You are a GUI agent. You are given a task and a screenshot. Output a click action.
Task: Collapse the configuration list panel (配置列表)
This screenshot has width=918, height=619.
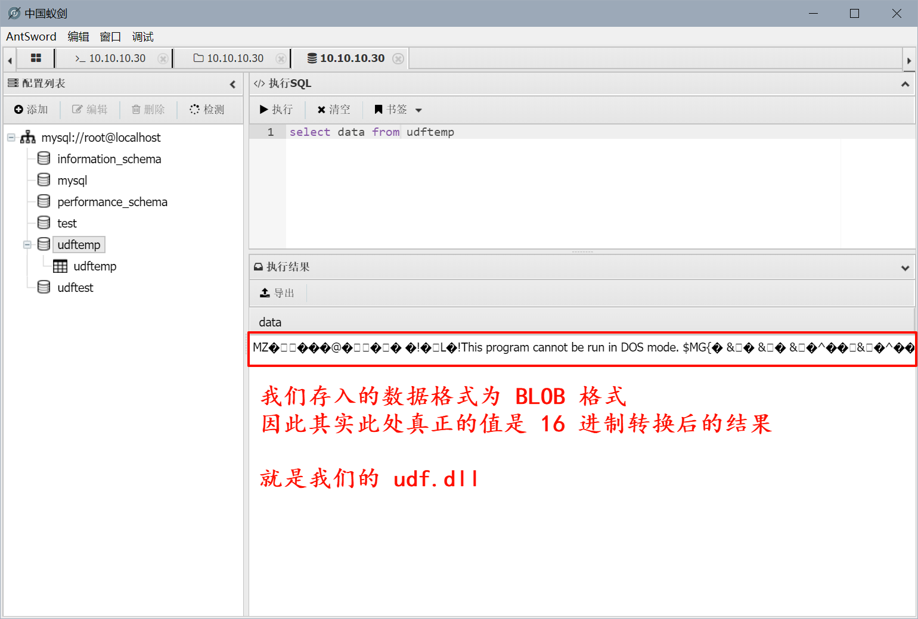coord(232,84)
